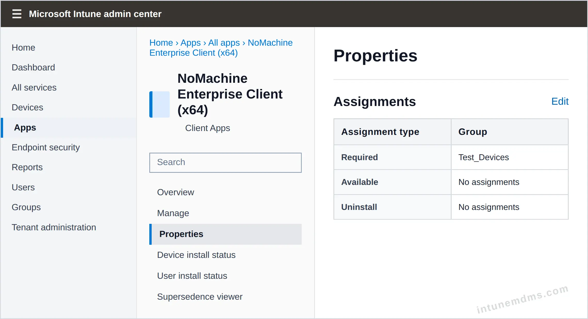
Task: Open Device install status
Action: [x=196, y=255]
